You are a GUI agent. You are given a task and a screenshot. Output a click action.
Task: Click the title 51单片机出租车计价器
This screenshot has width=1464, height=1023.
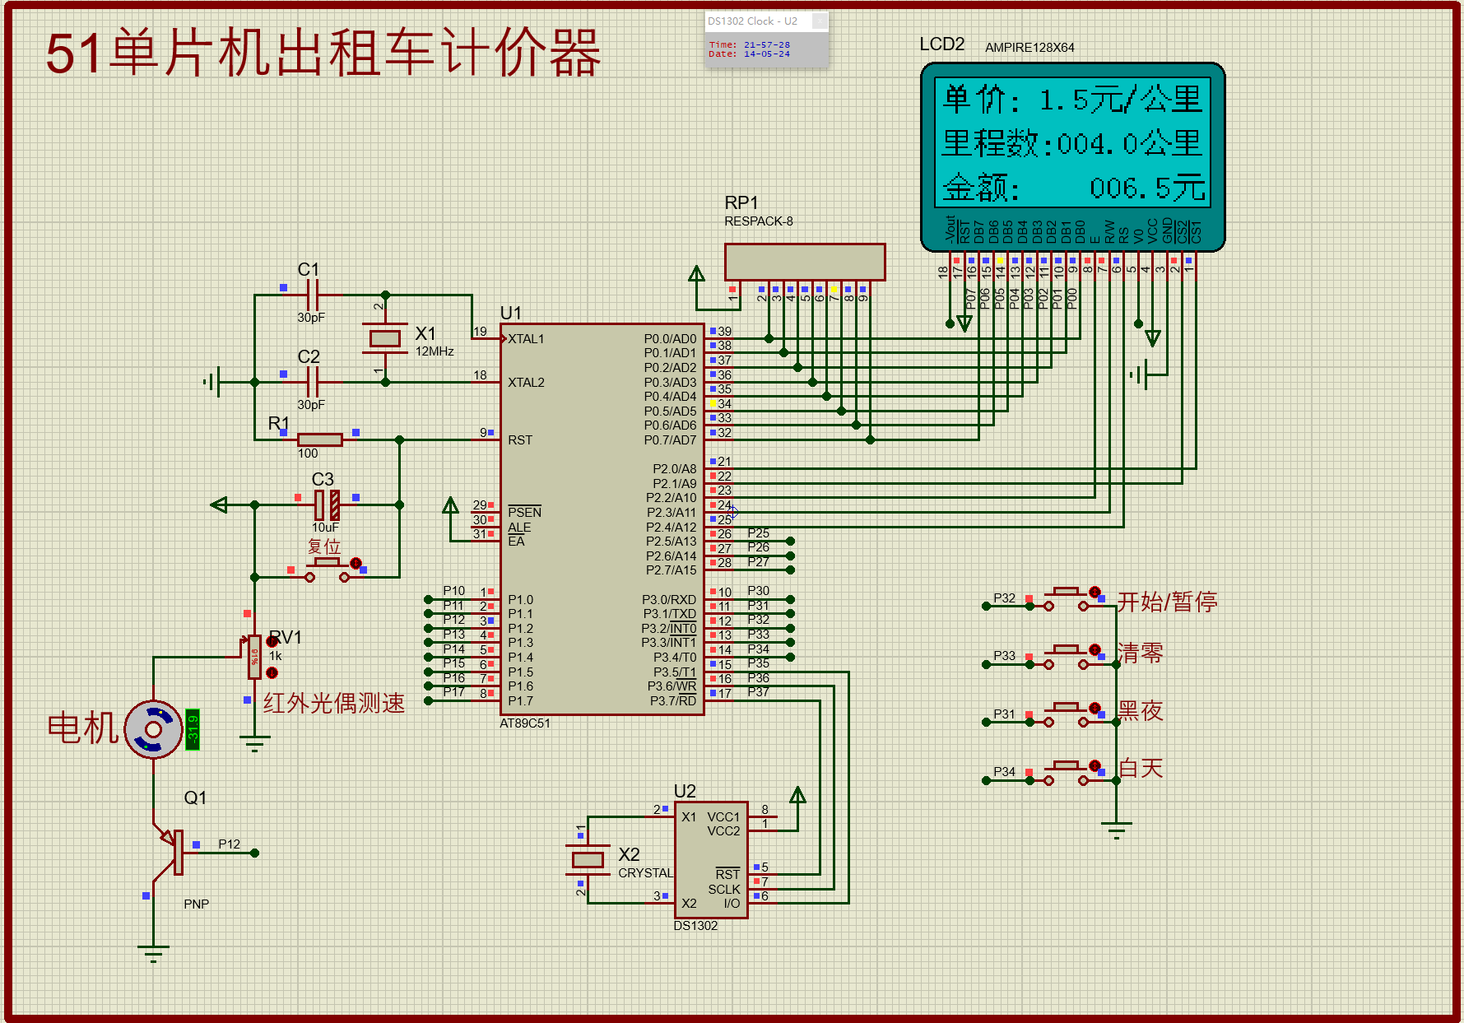tap(323, 53)
